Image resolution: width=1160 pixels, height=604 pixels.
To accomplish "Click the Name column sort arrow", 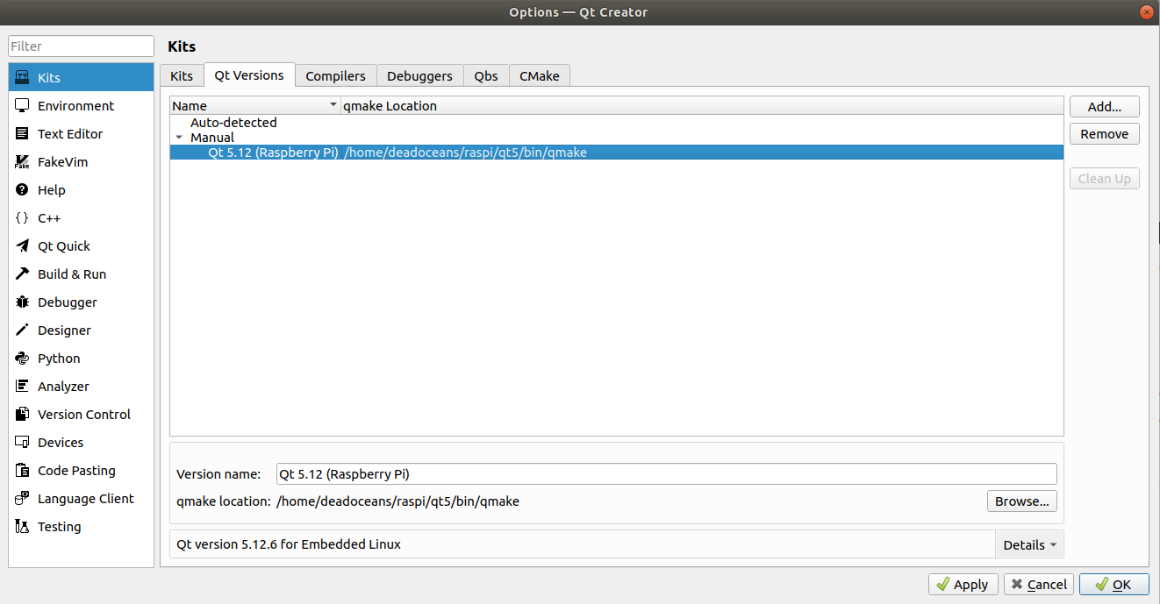I will 333,106.
